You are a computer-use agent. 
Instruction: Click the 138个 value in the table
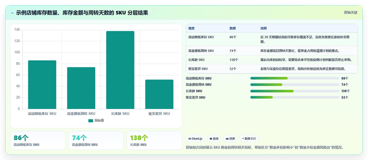(234, 60)
